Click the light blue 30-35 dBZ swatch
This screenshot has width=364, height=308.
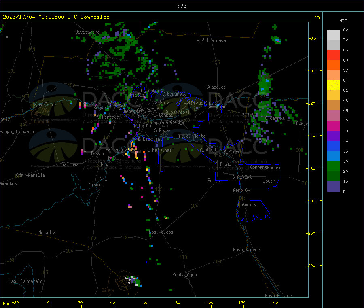[333, 156]
